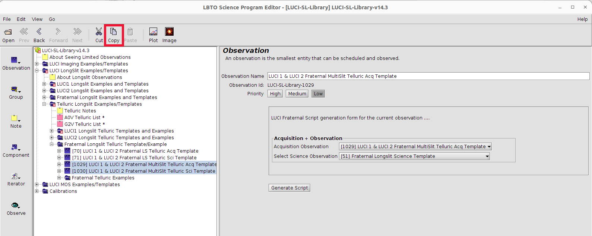Image resolution: width=592 pixels, height=236 pixels.
Task: Open the File menu
Action: pos(7,19)
